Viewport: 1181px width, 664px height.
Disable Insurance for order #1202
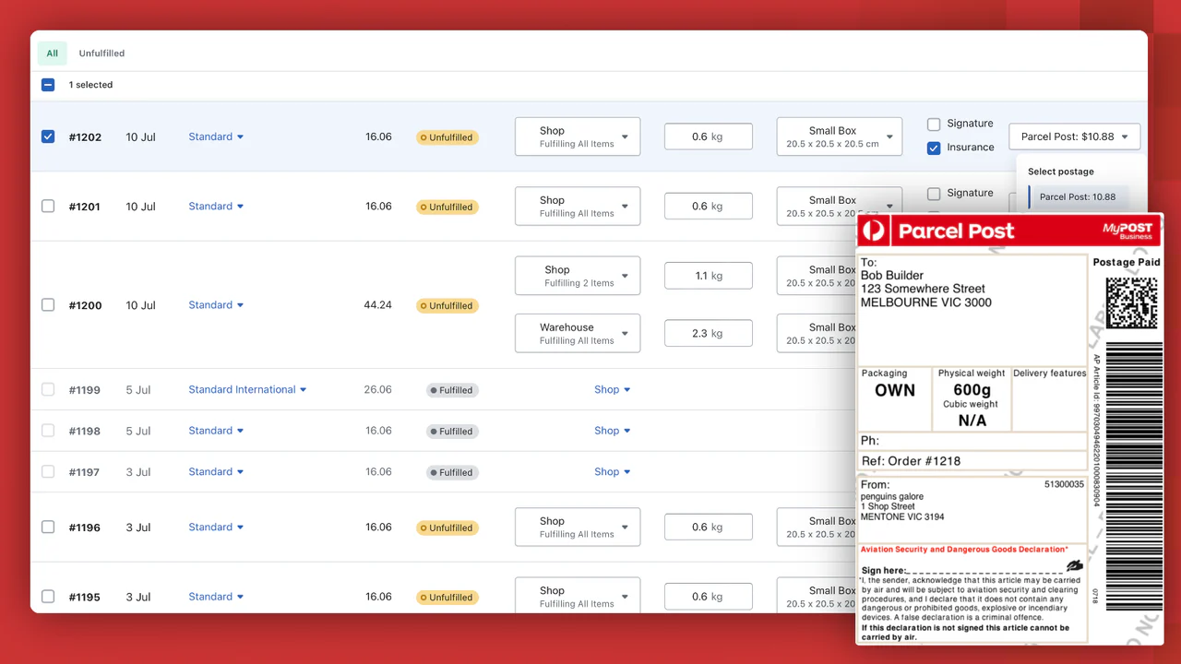(x=934, y=147)
